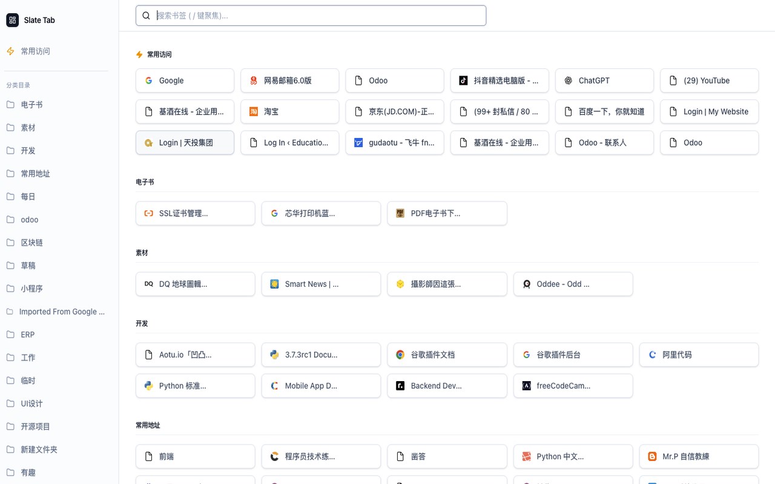Click the 电子书 section heading
Screen dimensions: 775x484
tap(145, 182)
